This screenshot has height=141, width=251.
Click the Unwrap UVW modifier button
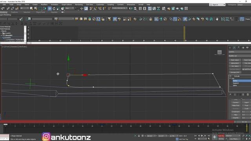click(x=235, y=72)
